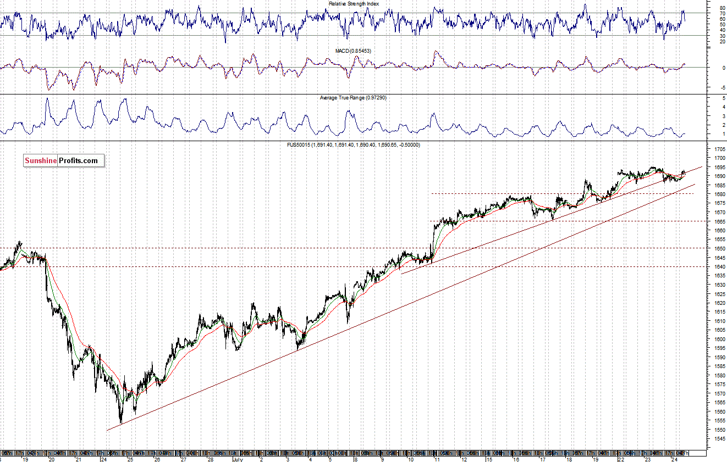
Task: Click the 1650 price axis label
Action: 719,249
